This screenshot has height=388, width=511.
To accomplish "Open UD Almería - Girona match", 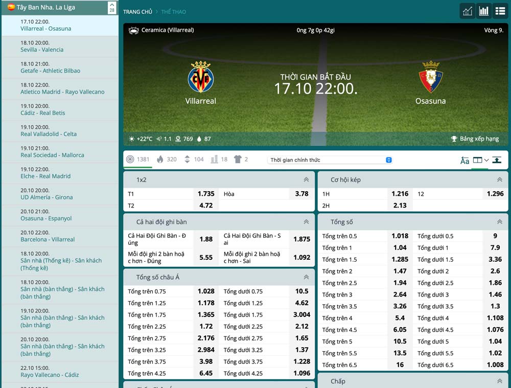I will click(x=60, y=194).
